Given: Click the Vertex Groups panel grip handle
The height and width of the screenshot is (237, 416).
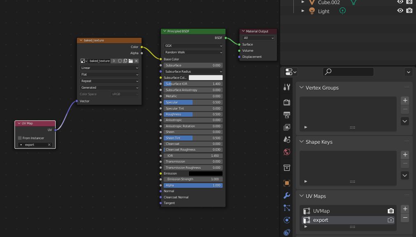Looking at the screenshot, I should 407,87.
